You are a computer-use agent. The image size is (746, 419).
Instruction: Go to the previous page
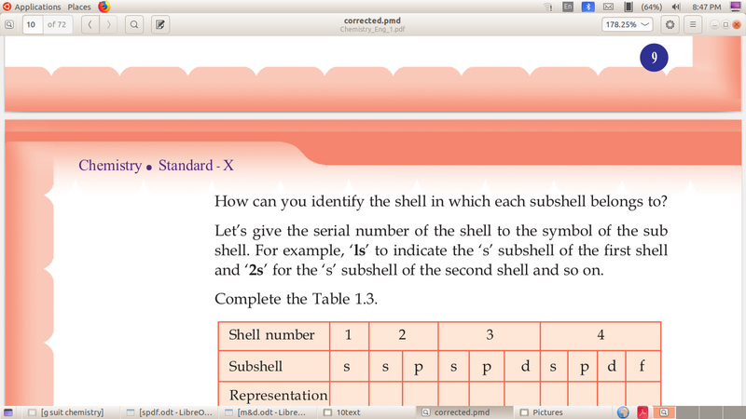click(x=90, y=24)
